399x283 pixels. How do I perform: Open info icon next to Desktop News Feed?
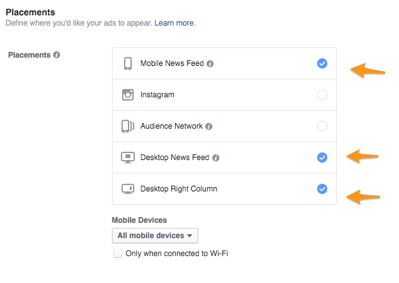215,158
